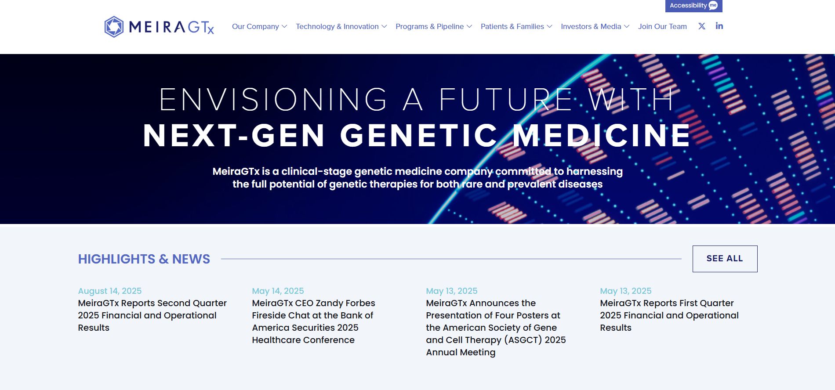This screenshot has height=390, width=835.
Task: Open the ASGCT Four Posters announcement article
Action: click(x=496, y=328)
